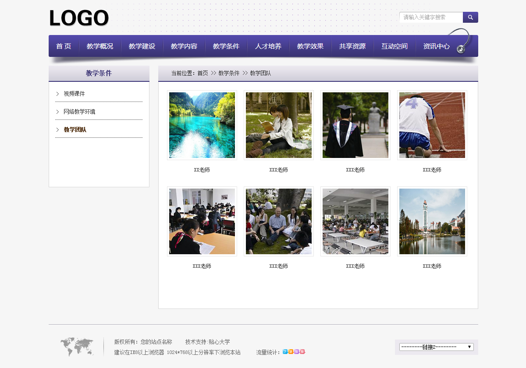
Task: Click the students reading on grass photo
Action: click(279, 125)
